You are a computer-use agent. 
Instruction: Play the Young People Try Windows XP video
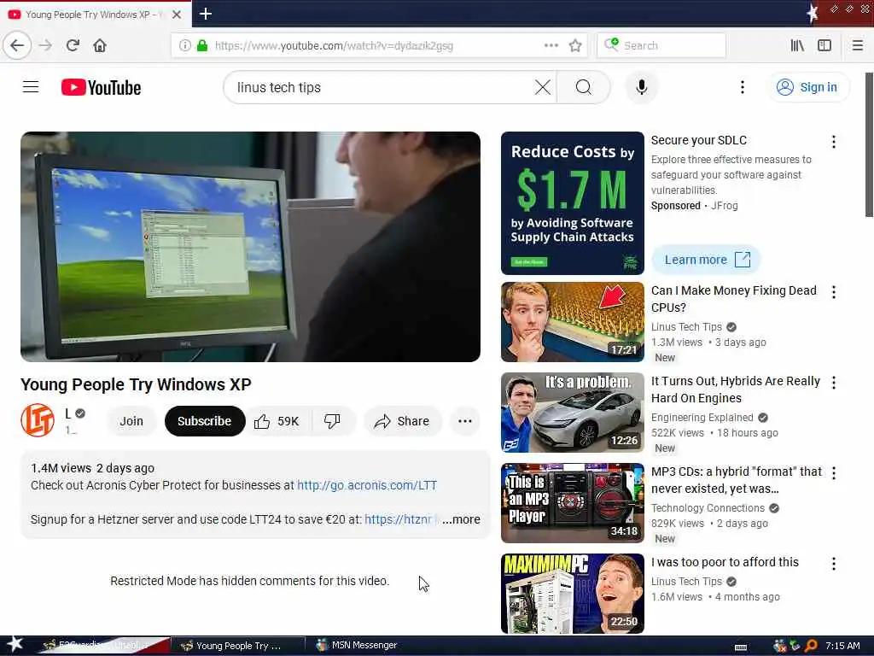[x=250, y=247]
